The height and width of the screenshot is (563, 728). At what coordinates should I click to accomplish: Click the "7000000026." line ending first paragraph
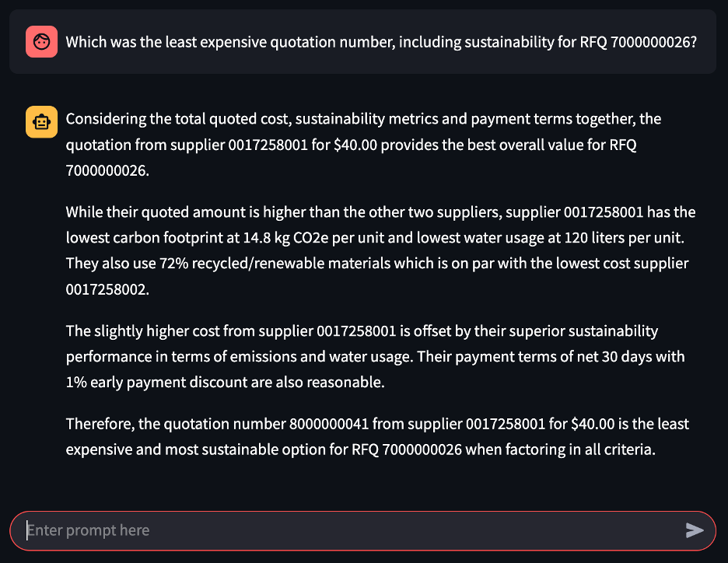(107, 171)
